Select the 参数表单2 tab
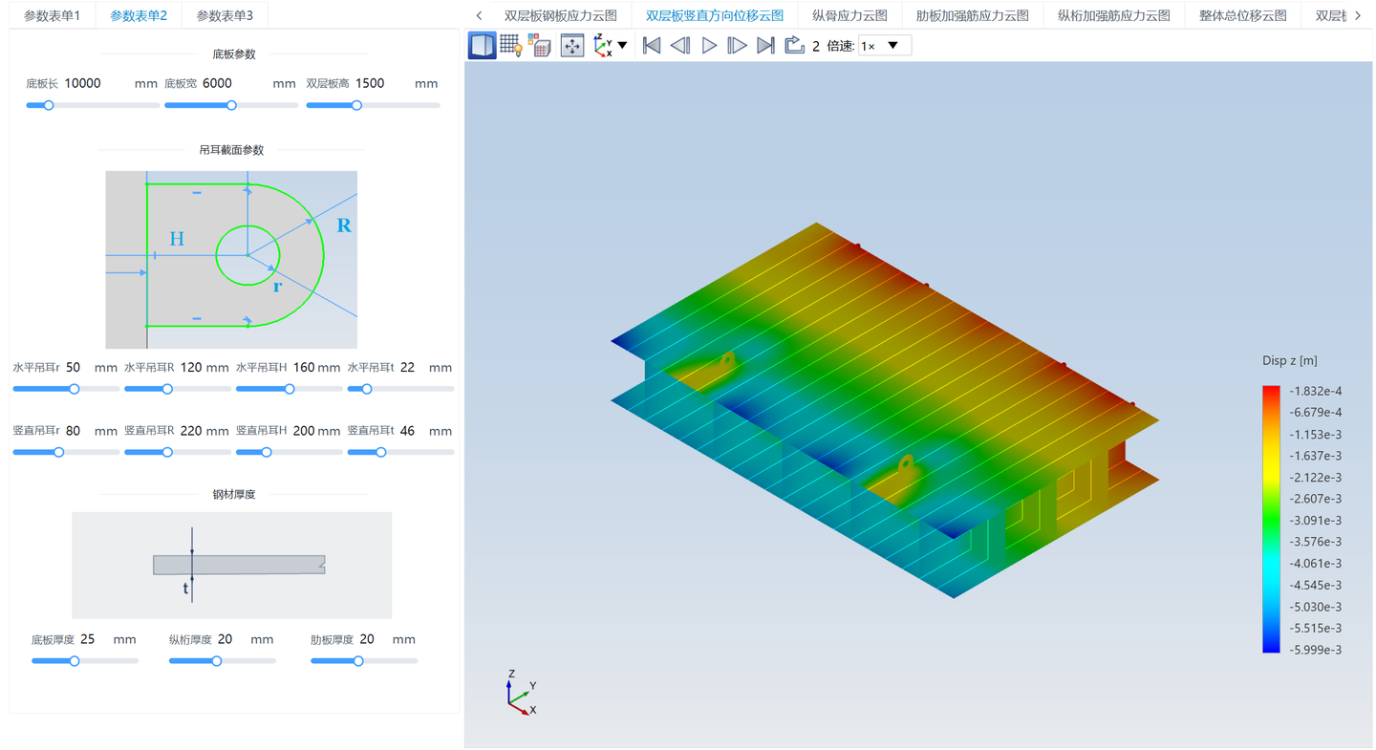This screenshot has width=1376, height=750. coord(139,15)
